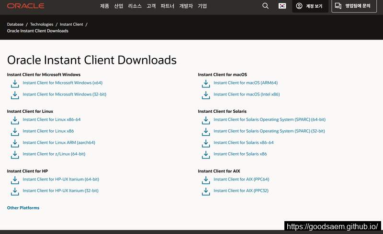The width and height of the screenshot is (383, 234).
Task: Open the 제품 menu
Action: 104,6
